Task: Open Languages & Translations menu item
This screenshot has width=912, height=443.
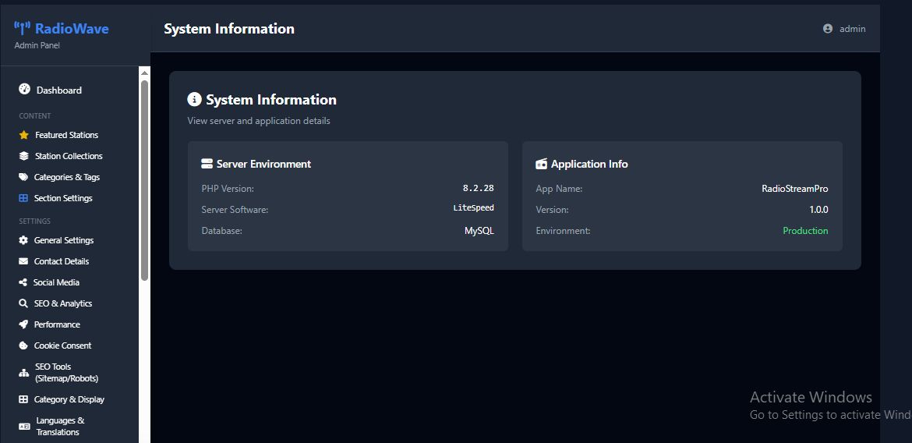Action: [x=59, y=426]
